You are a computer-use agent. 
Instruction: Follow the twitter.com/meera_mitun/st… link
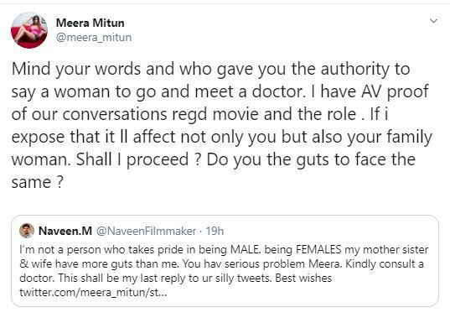coord(93,293)
